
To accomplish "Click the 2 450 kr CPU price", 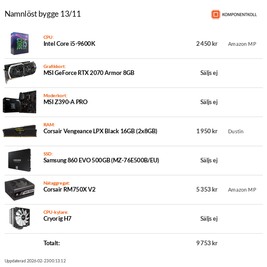I will click(207, 44).
